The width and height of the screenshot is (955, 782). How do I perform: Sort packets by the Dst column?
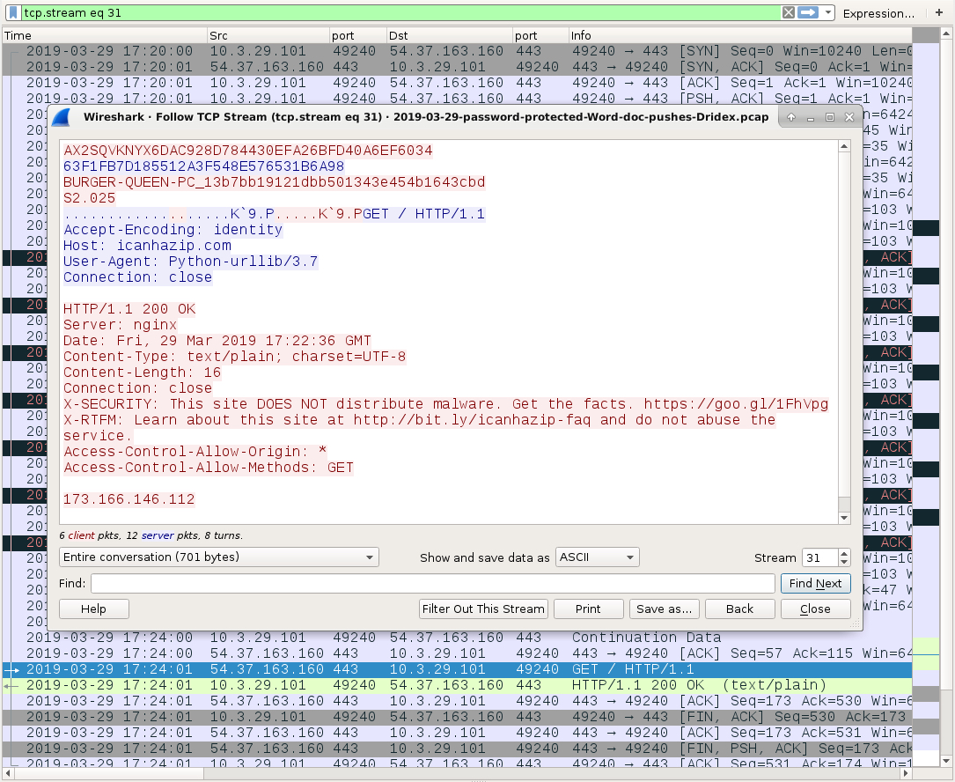pyautogui.click(x=449, y=35)
